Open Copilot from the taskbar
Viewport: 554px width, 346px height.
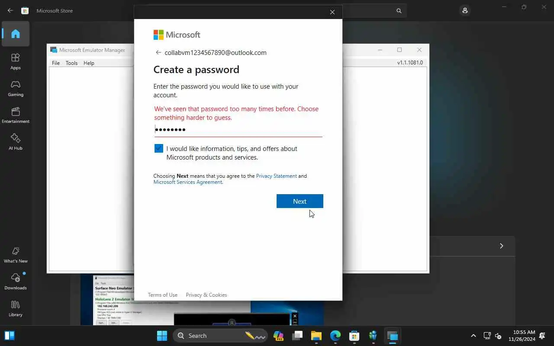278,336
